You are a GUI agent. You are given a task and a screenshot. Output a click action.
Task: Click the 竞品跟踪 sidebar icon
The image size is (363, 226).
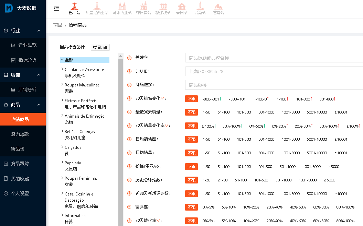[x=6, y=164]
